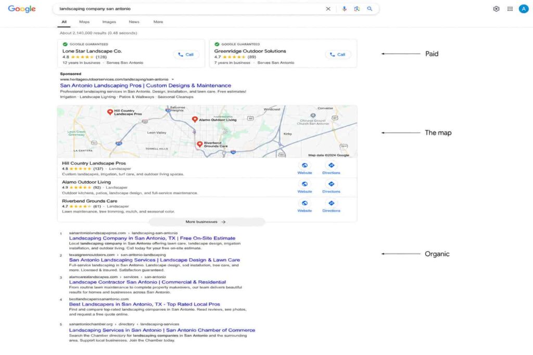Clear the search box with the X icon
This screenshot has height=355, width=533.
[x=328, y=9]
